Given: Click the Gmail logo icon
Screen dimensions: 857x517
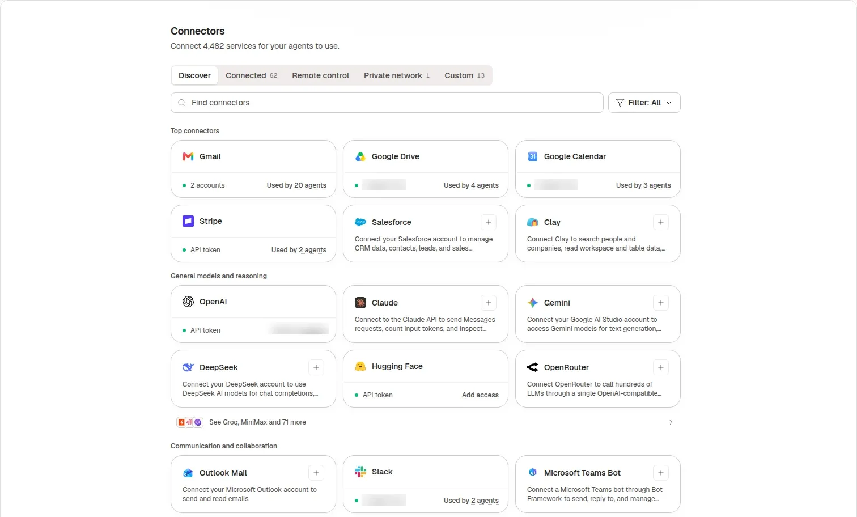Looking at the screenshot, I should pyautogui.click(x=188, y=156).
